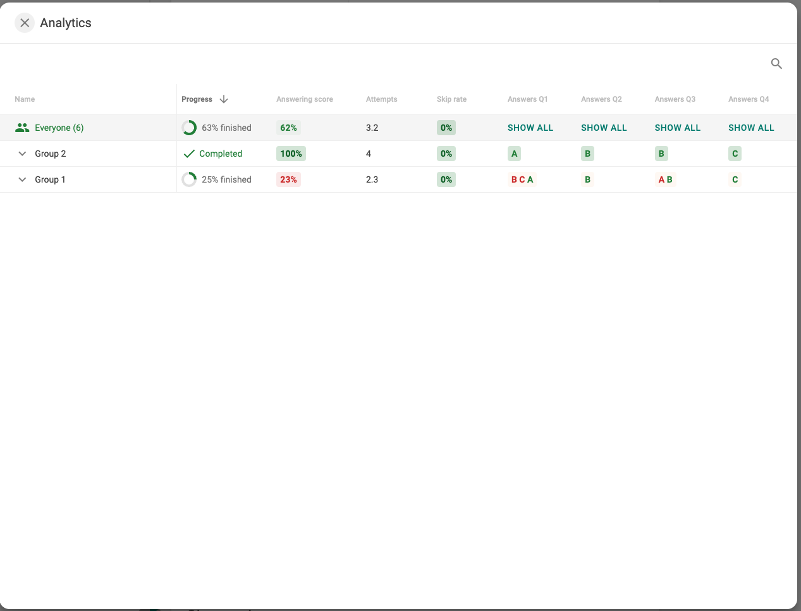Image resolution: width=801 pixels, height=611 pixels.
Task: Click Group 2's Q1 answer A
Action: click(x=515, y=154)
